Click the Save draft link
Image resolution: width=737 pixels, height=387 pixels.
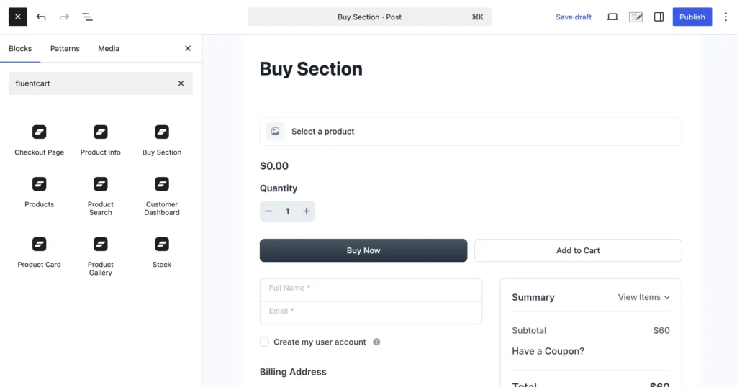click(x=574, y=17)
